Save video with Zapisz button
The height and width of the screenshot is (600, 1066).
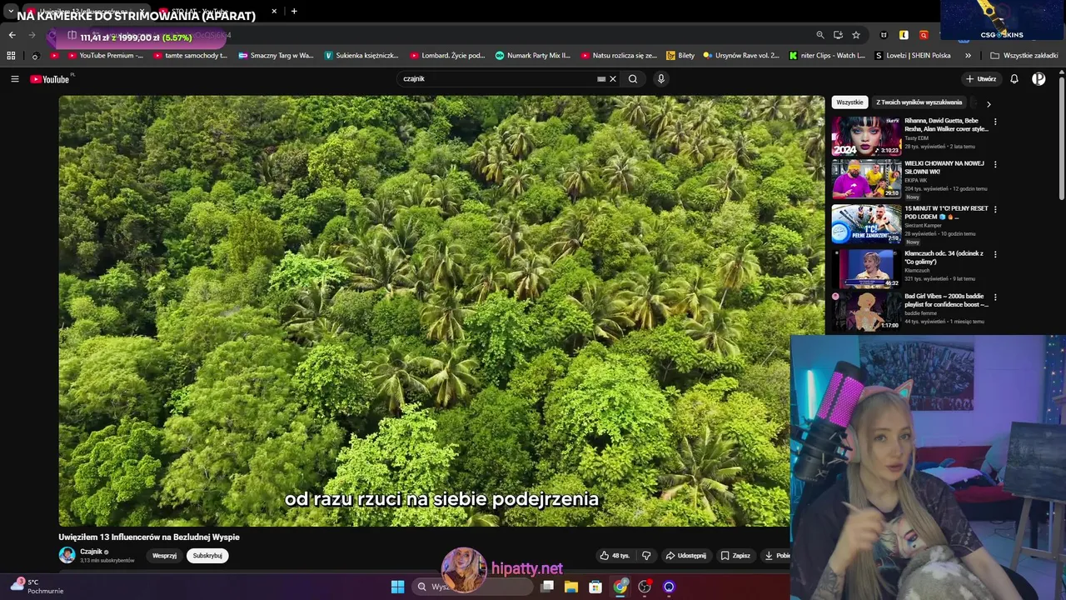point(735,556)
